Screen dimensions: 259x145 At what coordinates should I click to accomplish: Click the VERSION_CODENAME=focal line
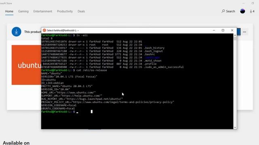tap(59, 105)
